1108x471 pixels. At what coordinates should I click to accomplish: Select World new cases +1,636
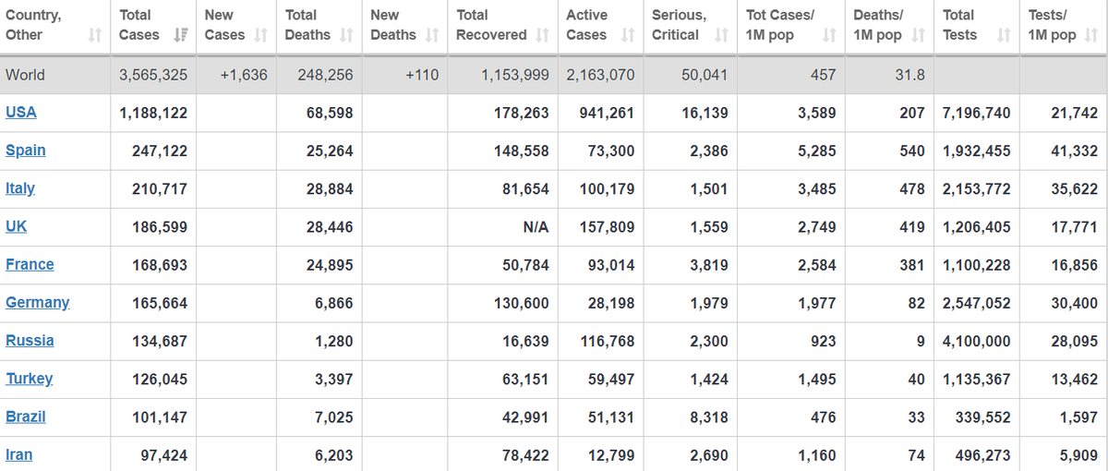244,75
